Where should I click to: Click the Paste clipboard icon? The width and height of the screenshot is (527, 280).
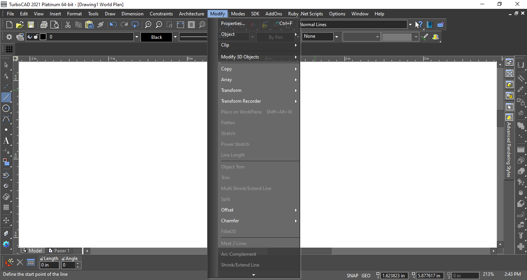tap(90, 25)
